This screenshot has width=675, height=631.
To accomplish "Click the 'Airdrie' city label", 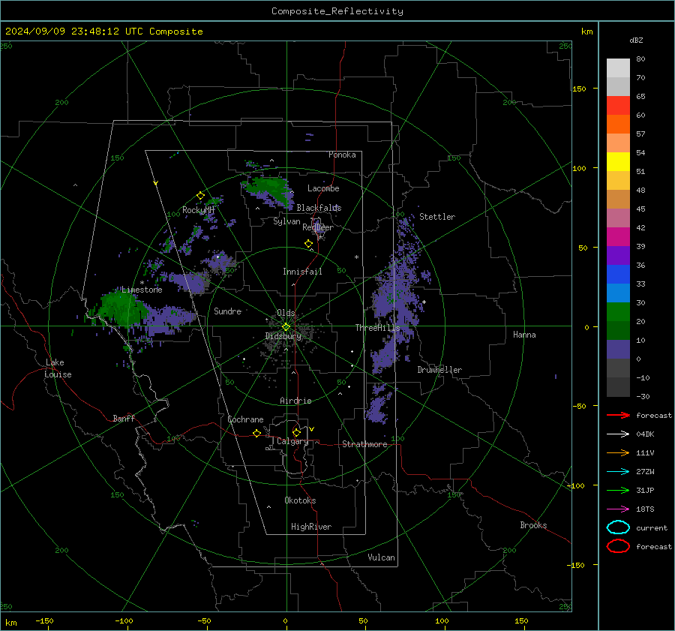I will pyautogui.click(x=295, y=401).
